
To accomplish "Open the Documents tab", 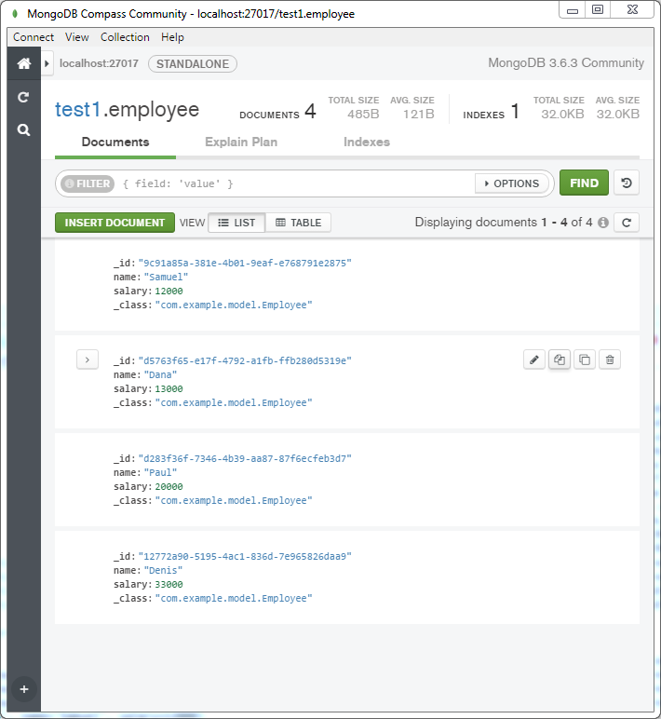I will (x=115, y=142).
